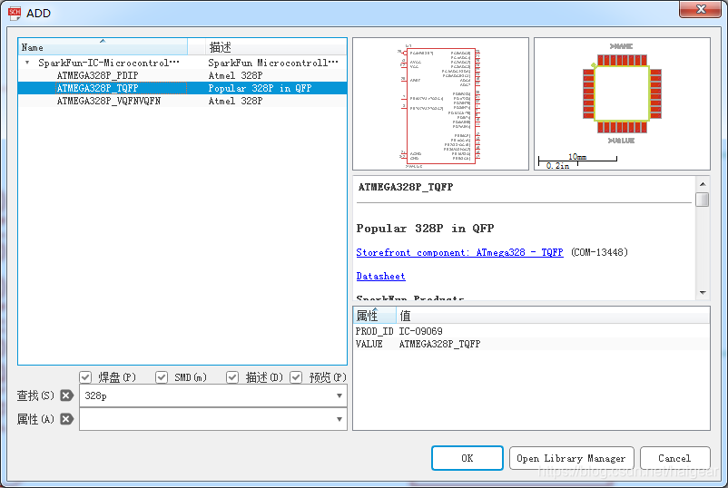Toggle the 焊盘(P) pads checkbox
Screen dimensions: 728x488
[85, 377]
